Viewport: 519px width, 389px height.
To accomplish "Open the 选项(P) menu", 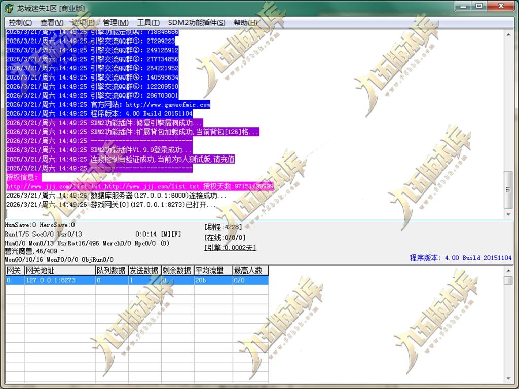I will pyautogui.click(x=83, y=22).
